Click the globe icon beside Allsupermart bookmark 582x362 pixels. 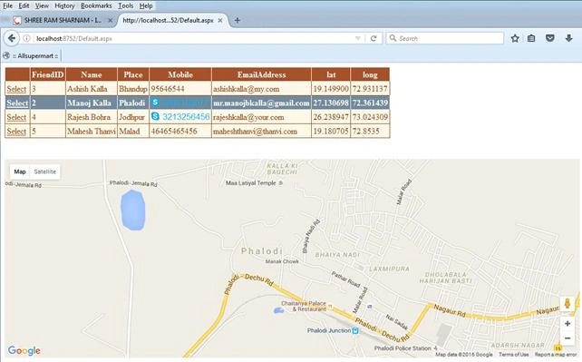pos(6,55)
